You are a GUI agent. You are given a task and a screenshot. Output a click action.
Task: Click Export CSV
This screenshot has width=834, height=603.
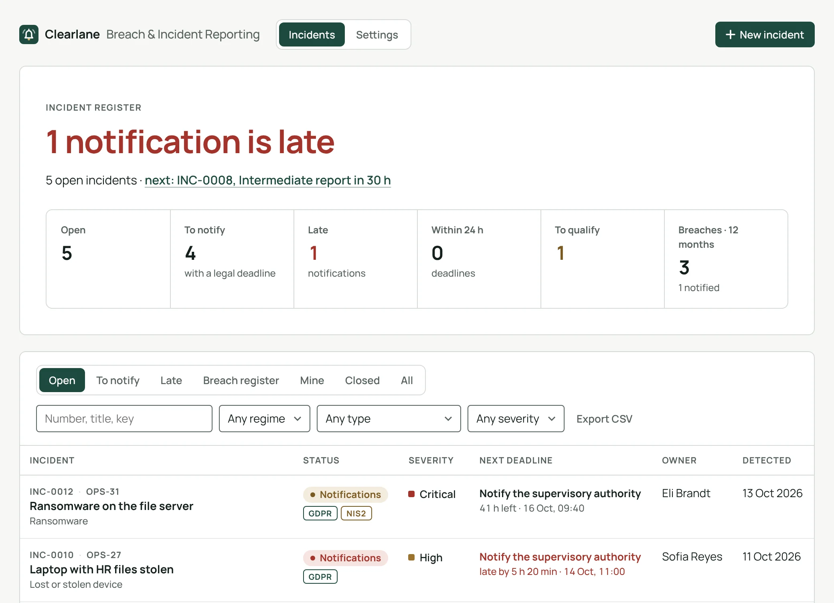click(604, 419)
